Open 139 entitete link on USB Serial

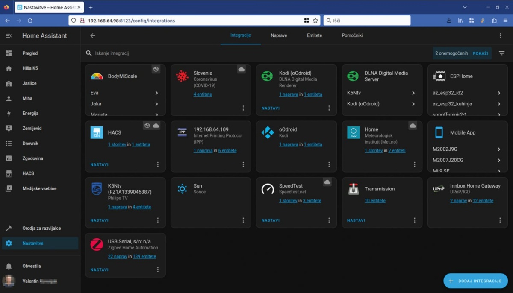pyautogui.click(x=144, y=257)
